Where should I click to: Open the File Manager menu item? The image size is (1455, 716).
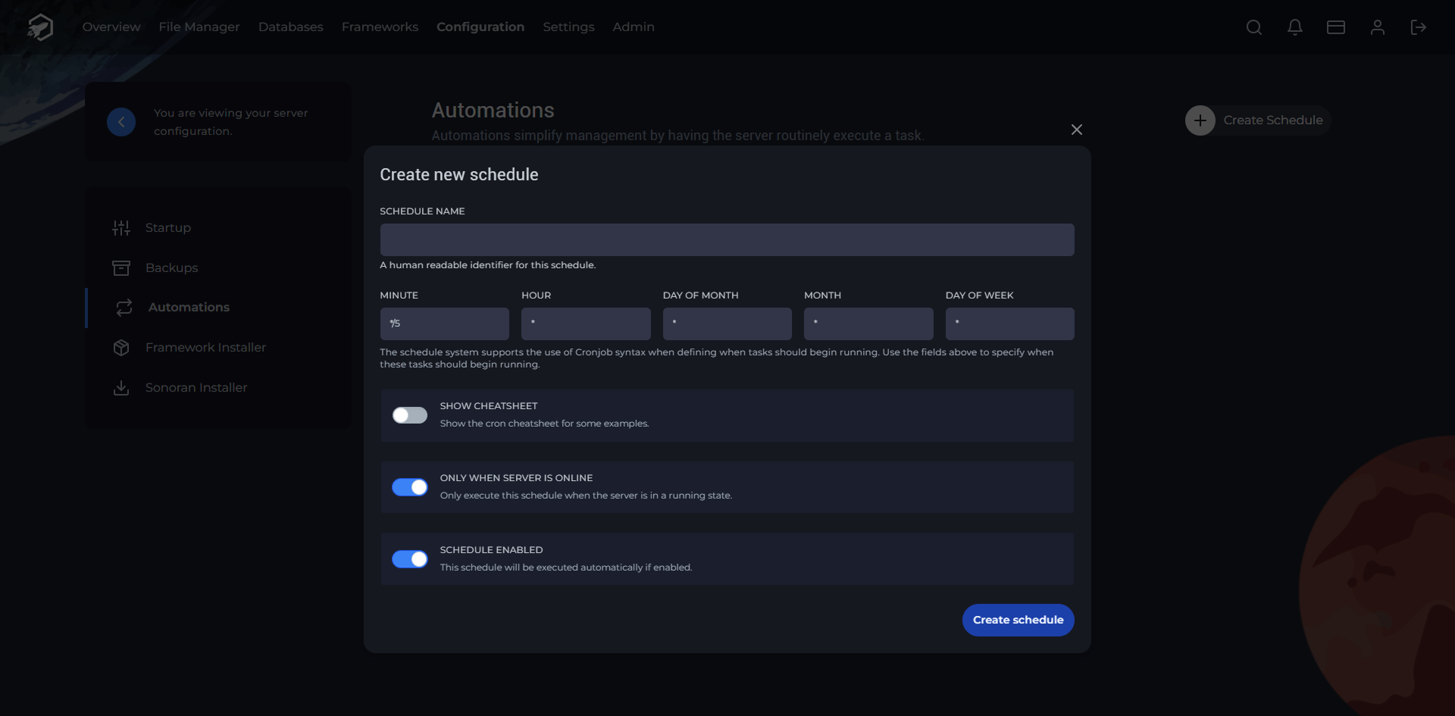point(199,27)
